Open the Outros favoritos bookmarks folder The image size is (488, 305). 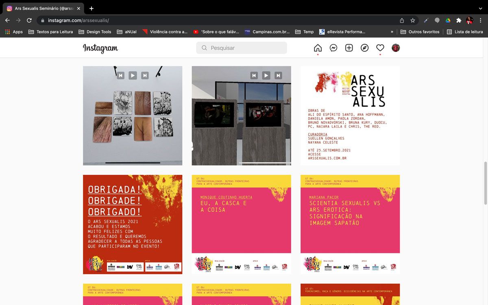[x=420, y=32]
